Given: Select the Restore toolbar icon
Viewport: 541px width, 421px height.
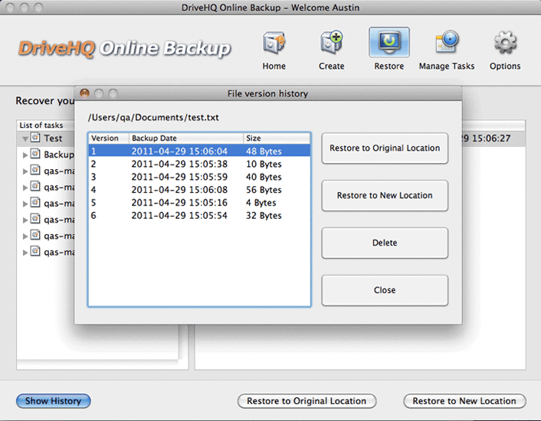Looking at the screenshot, I should tap(389, 44).
